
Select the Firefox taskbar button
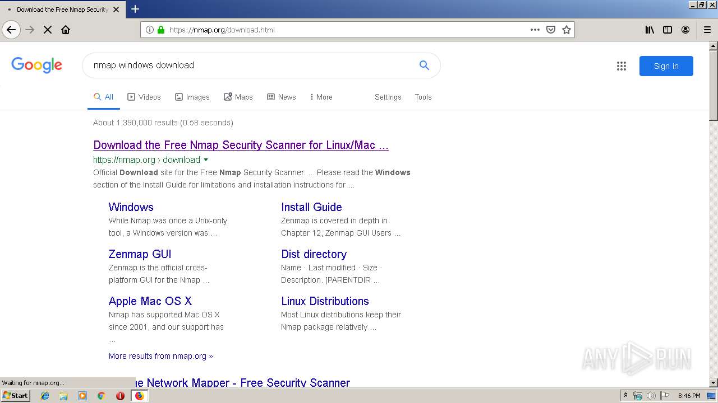(x=139, y=396)
